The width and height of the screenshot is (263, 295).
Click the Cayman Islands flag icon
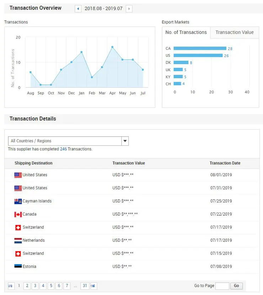pyautogui.click(x=18, y=201)
